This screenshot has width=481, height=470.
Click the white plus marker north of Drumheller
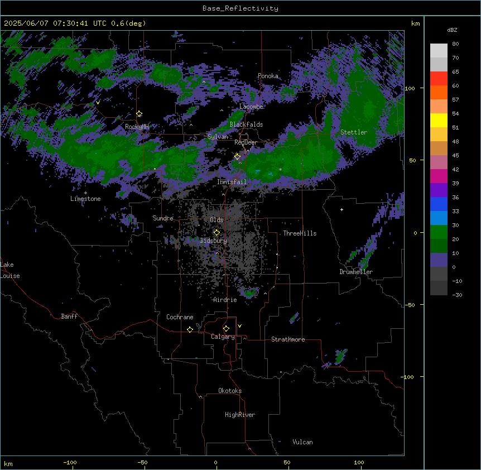[341, 209]
